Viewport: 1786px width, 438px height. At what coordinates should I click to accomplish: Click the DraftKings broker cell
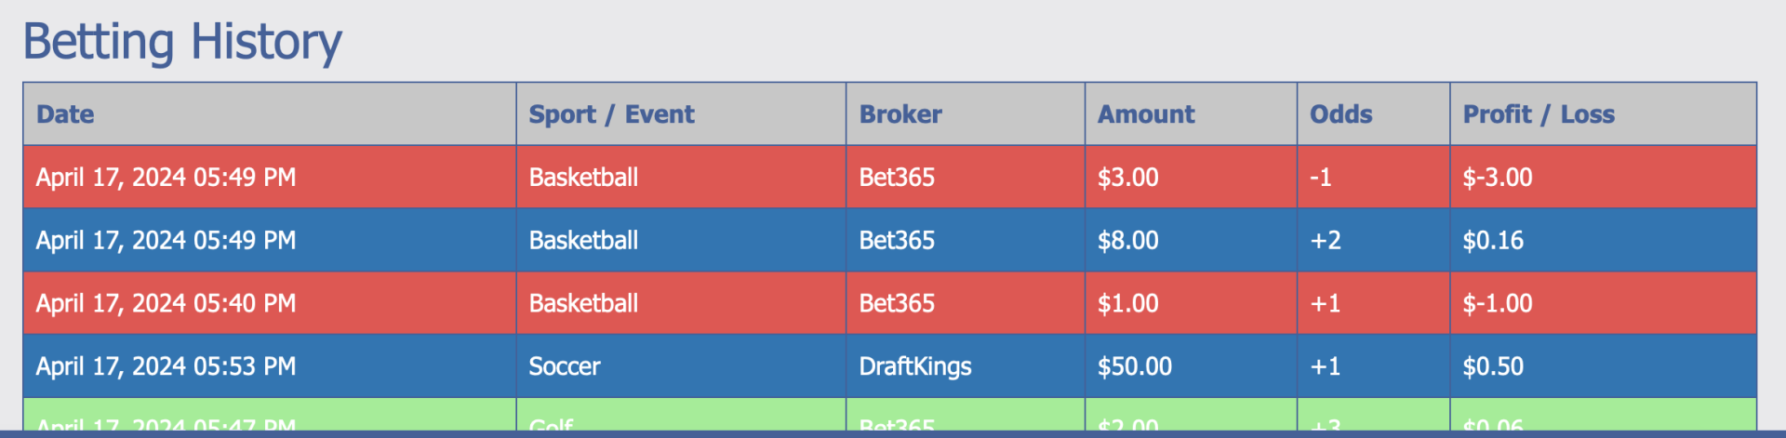pyautogui.click(x=914, y=366)
